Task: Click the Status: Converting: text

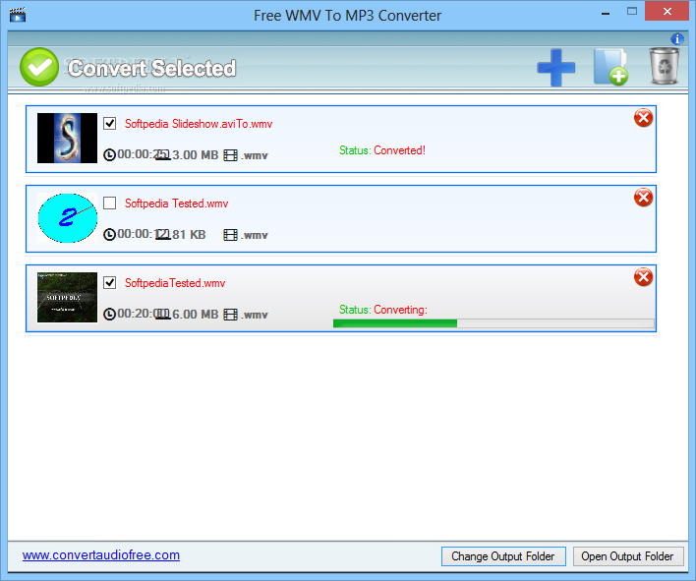Action: pyautogui.click(x=383, y=310)
